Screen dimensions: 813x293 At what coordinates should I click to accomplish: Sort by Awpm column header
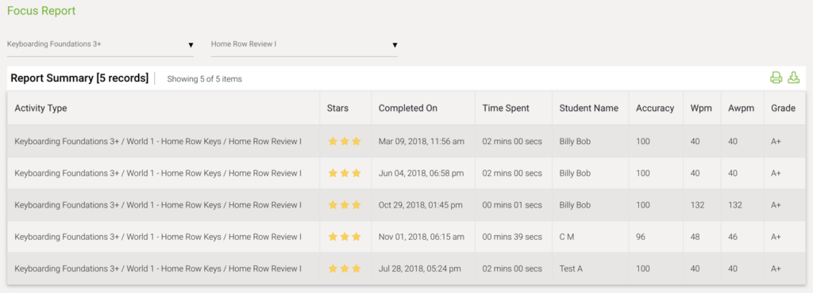coord(741,108)
